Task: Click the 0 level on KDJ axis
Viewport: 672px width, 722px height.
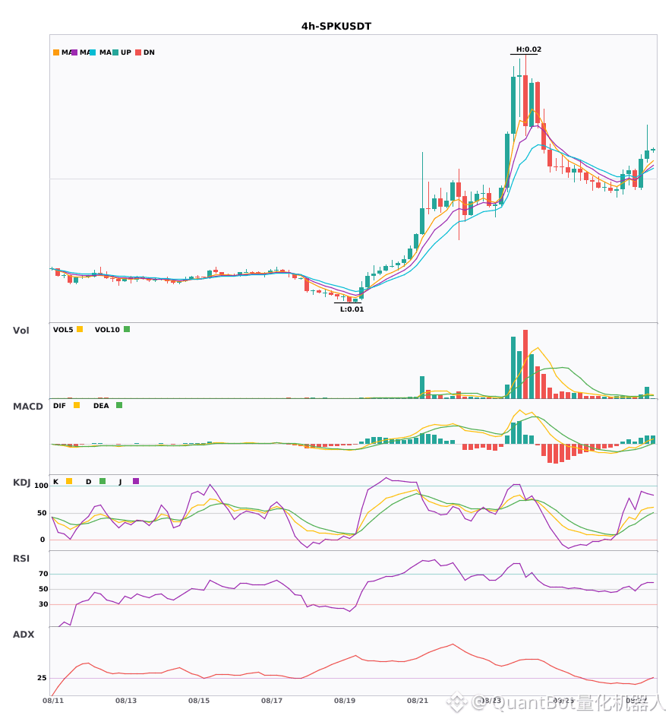Action: tap(43, 539)
